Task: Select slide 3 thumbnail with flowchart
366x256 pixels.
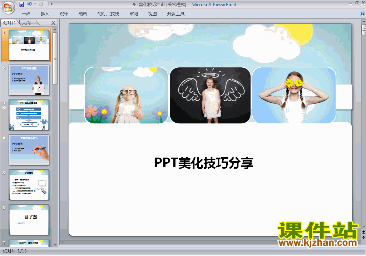Action: (29, 115)
